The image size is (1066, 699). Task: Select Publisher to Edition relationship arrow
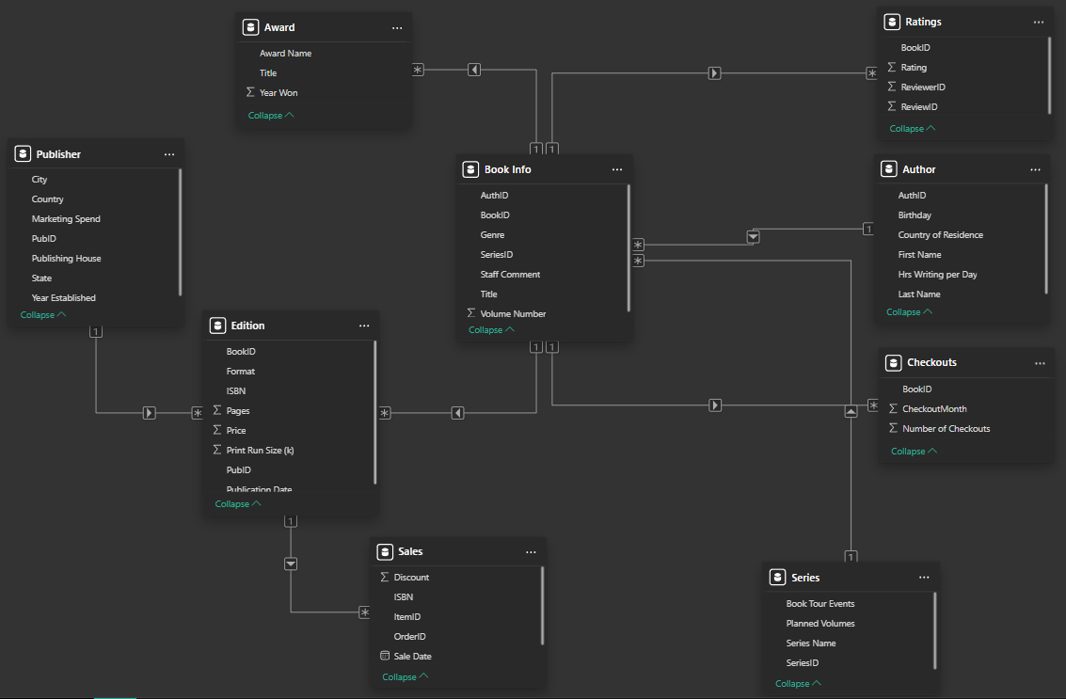pos(150,413)
